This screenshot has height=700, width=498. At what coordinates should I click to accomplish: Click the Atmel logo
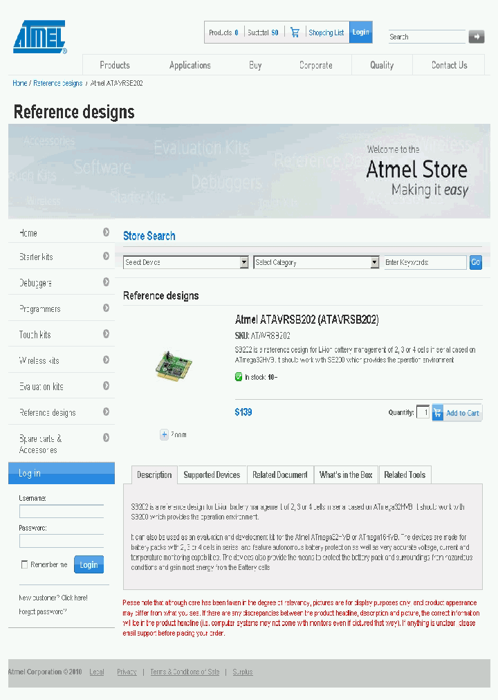pos(39,37)
